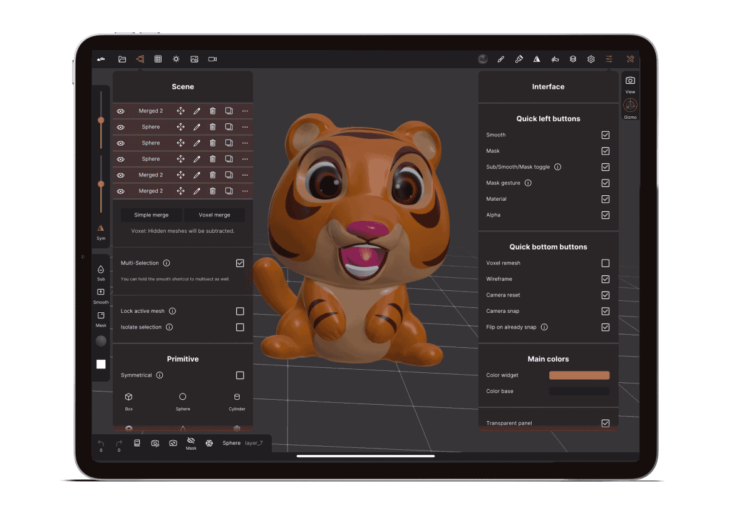Screen dimensions: 739x528
Task: Add a Cylinder primitive
Action: click(237, 402)
